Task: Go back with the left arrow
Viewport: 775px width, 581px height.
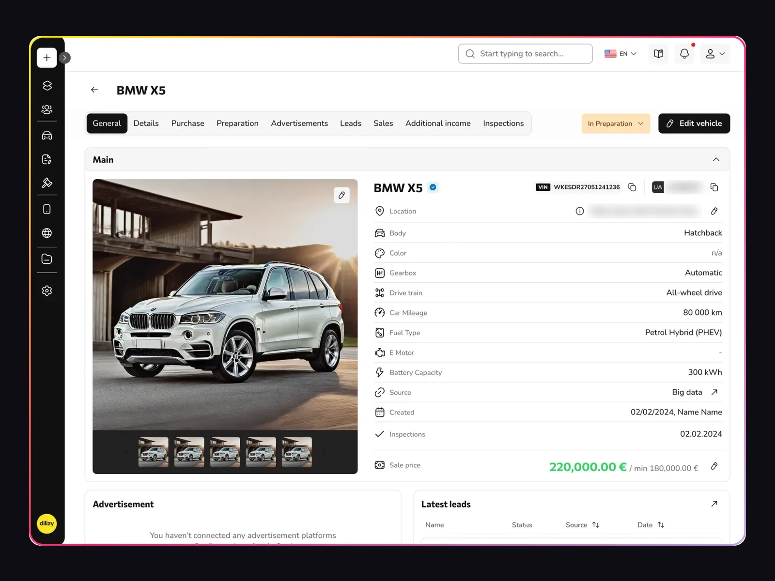Action: click(94, 90)
